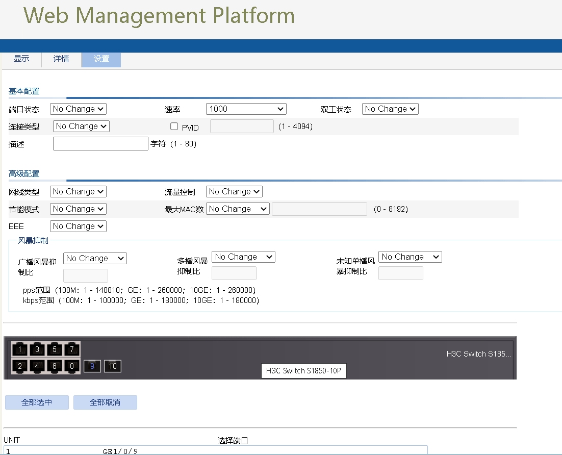
Task: Open the EEE dropdown
Action: [x=78, y=226]
